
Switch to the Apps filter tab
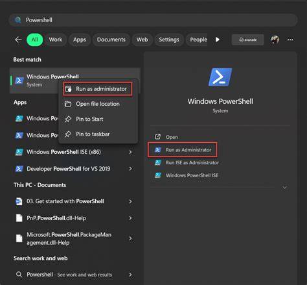[80, 40]
